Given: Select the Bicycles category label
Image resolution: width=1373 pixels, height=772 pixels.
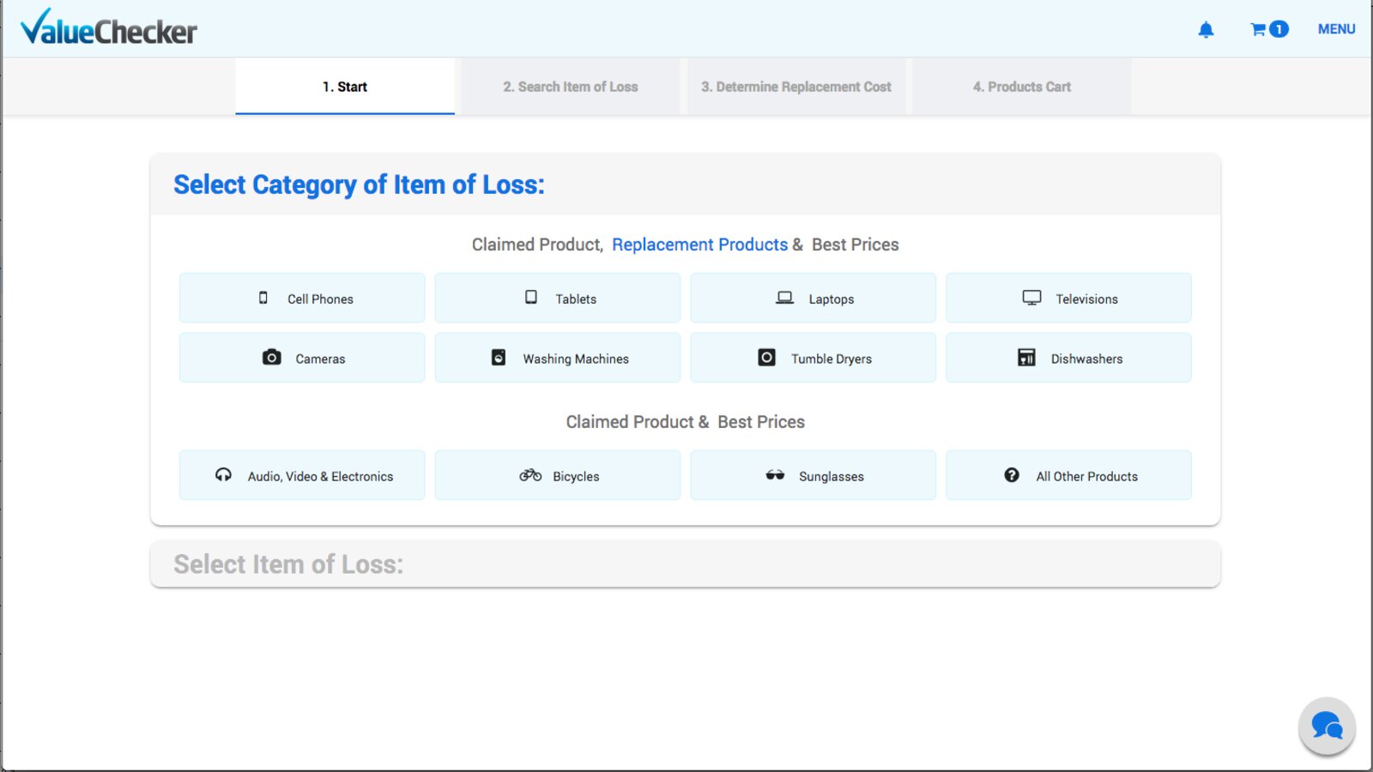Looking at the screenshot, I should coord(576,477).
